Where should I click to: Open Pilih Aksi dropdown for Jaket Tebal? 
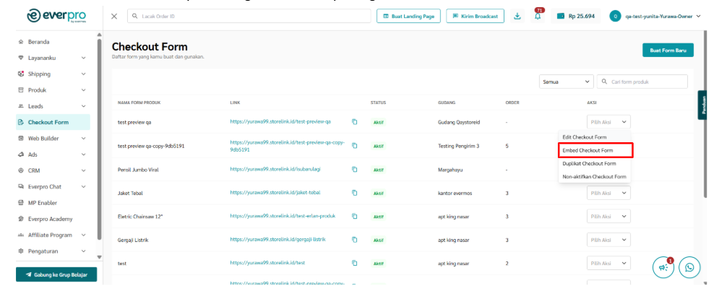608,193
